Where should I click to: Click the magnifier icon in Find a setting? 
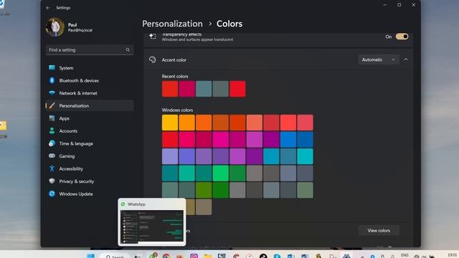(x=128, y=49)
